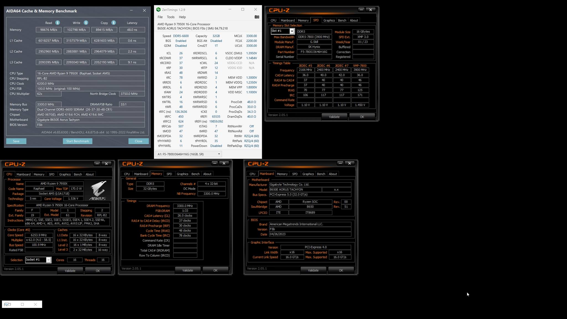This screenshot has width=567, height=319.
Task: Click the Core Speed field 6253.9 MHz
Action: (x=39, y=235)
